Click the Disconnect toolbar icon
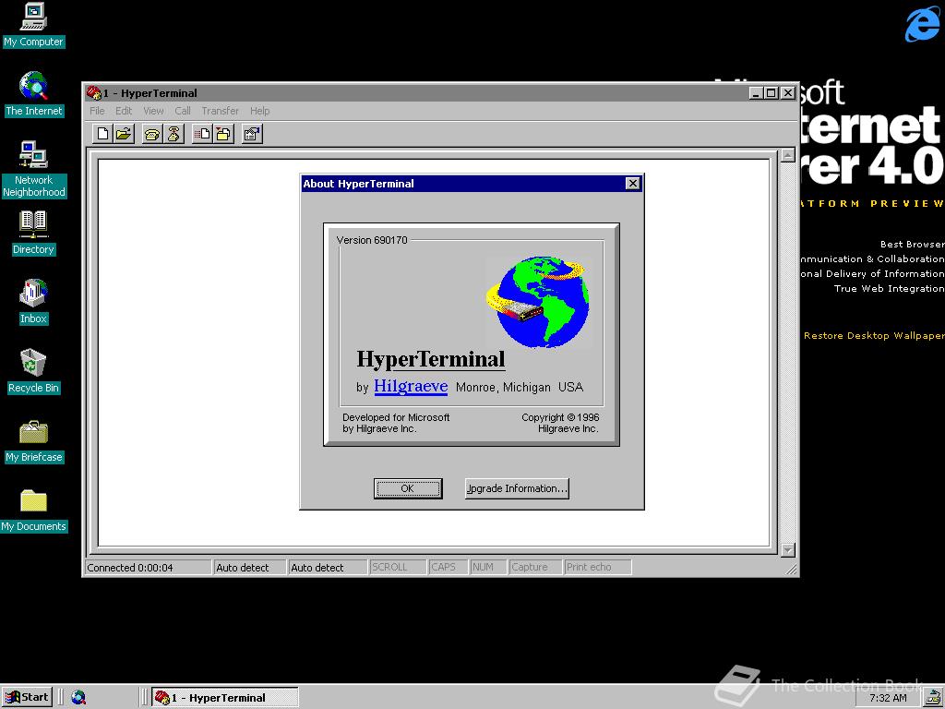The image size is (945, 709). (x=173, y=134)
